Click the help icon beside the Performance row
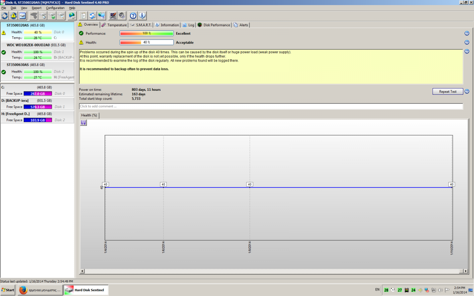The width and height of the screenshot is (474, 296). click(467, 34)
